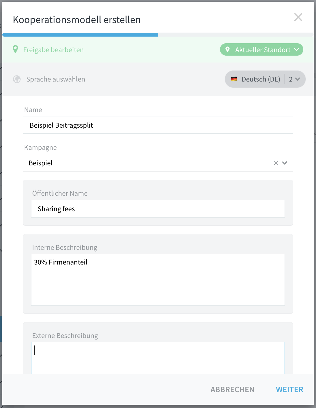Click the ABBRECHEN button
Viewport: 316px width, 408px height.
(232, 390)
